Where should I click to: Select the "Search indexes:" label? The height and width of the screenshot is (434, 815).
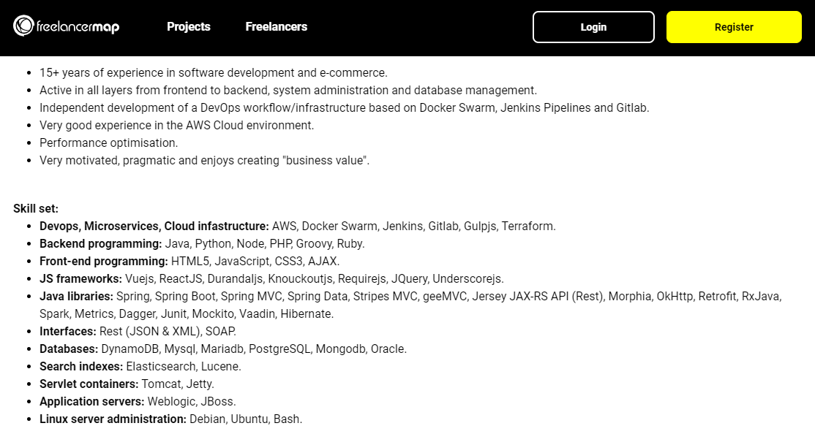80,367
